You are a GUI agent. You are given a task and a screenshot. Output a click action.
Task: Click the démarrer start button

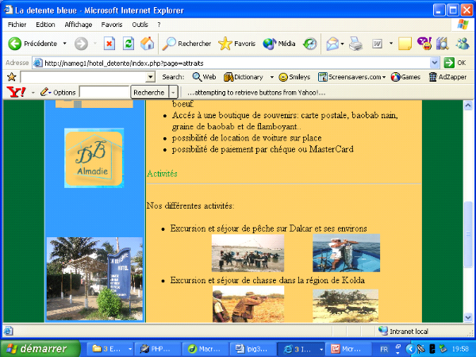coord(40,348)
